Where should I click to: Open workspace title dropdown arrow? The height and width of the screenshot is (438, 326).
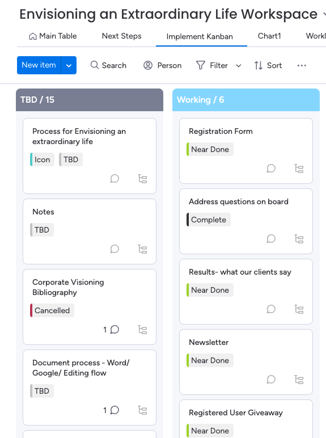324,14
